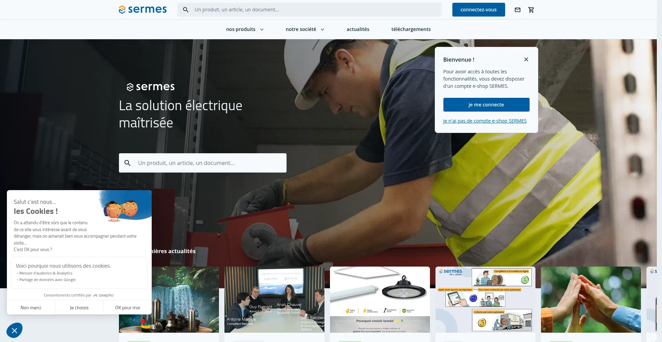Viewport: 662px width, 342px height.
Task: Click the "connectez-vous" button
Action: click(479, 10)
